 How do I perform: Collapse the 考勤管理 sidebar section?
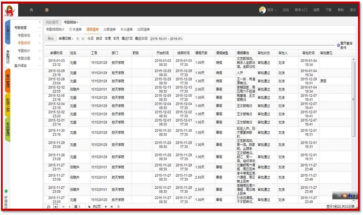(40, 28)
